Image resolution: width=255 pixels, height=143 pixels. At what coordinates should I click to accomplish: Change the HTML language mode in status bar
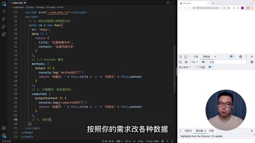(141, 141)
